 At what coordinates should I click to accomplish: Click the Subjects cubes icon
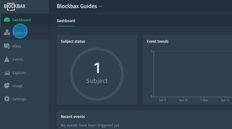click(7, 33)
